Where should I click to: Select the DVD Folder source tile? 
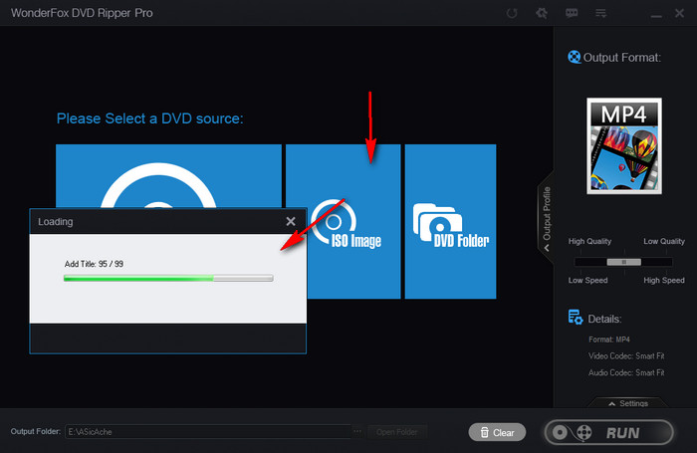450,221
